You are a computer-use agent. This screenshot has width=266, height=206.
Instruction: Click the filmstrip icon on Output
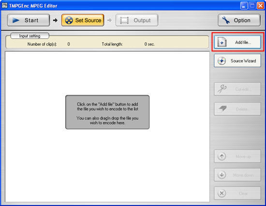124,20
